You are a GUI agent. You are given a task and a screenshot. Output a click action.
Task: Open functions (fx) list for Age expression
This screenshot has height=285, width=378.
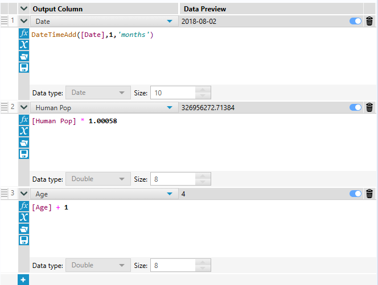(x=24, y=206)
